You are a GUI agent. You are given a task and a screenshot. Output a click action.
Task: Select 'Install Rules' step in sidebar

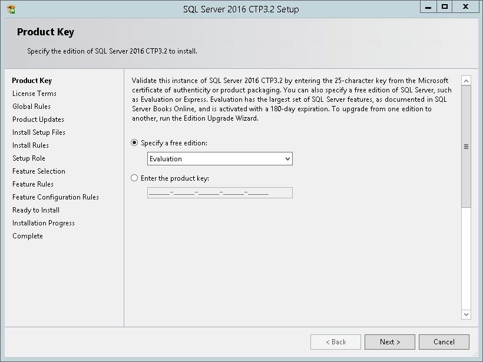[x=31, y=145]
